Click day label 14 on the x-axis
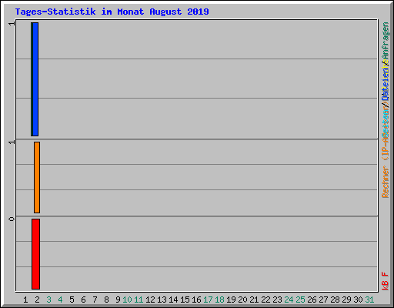The height and width of the screenshot is (308, 394). click(x=173, y=300)
